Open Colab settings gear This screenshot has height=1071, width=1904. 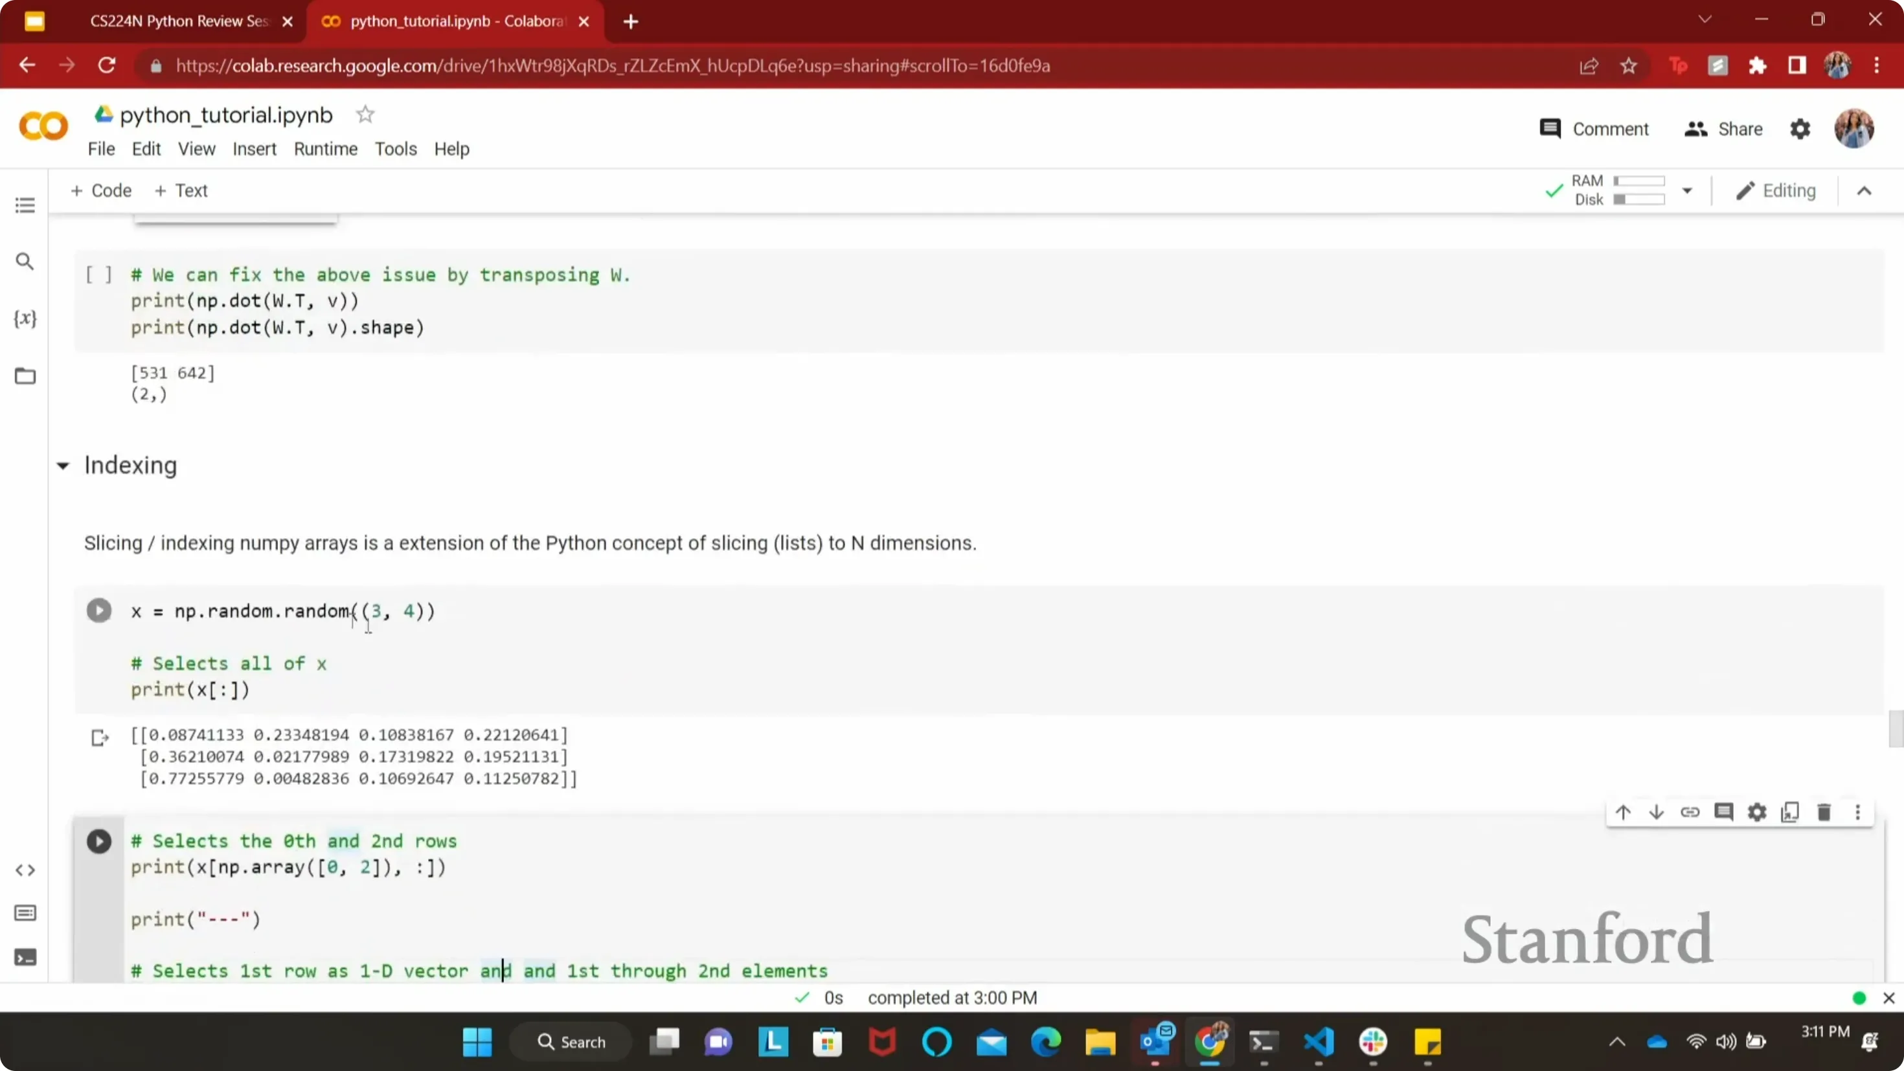pos(1800,130)
